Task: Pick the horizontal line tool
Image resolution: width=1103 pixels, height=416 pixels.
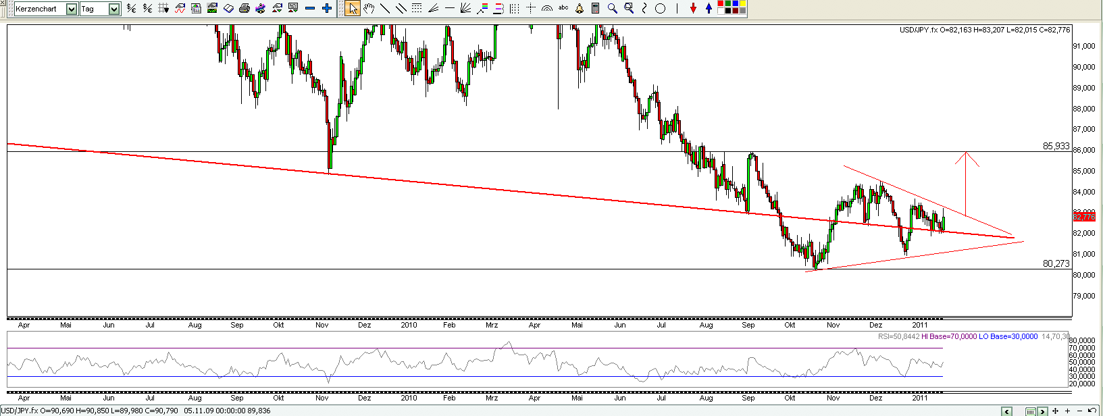Action: [450, 9]
